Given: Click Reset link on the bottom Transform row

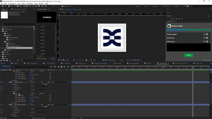Looking at the screenshot, I should (31, 116).
